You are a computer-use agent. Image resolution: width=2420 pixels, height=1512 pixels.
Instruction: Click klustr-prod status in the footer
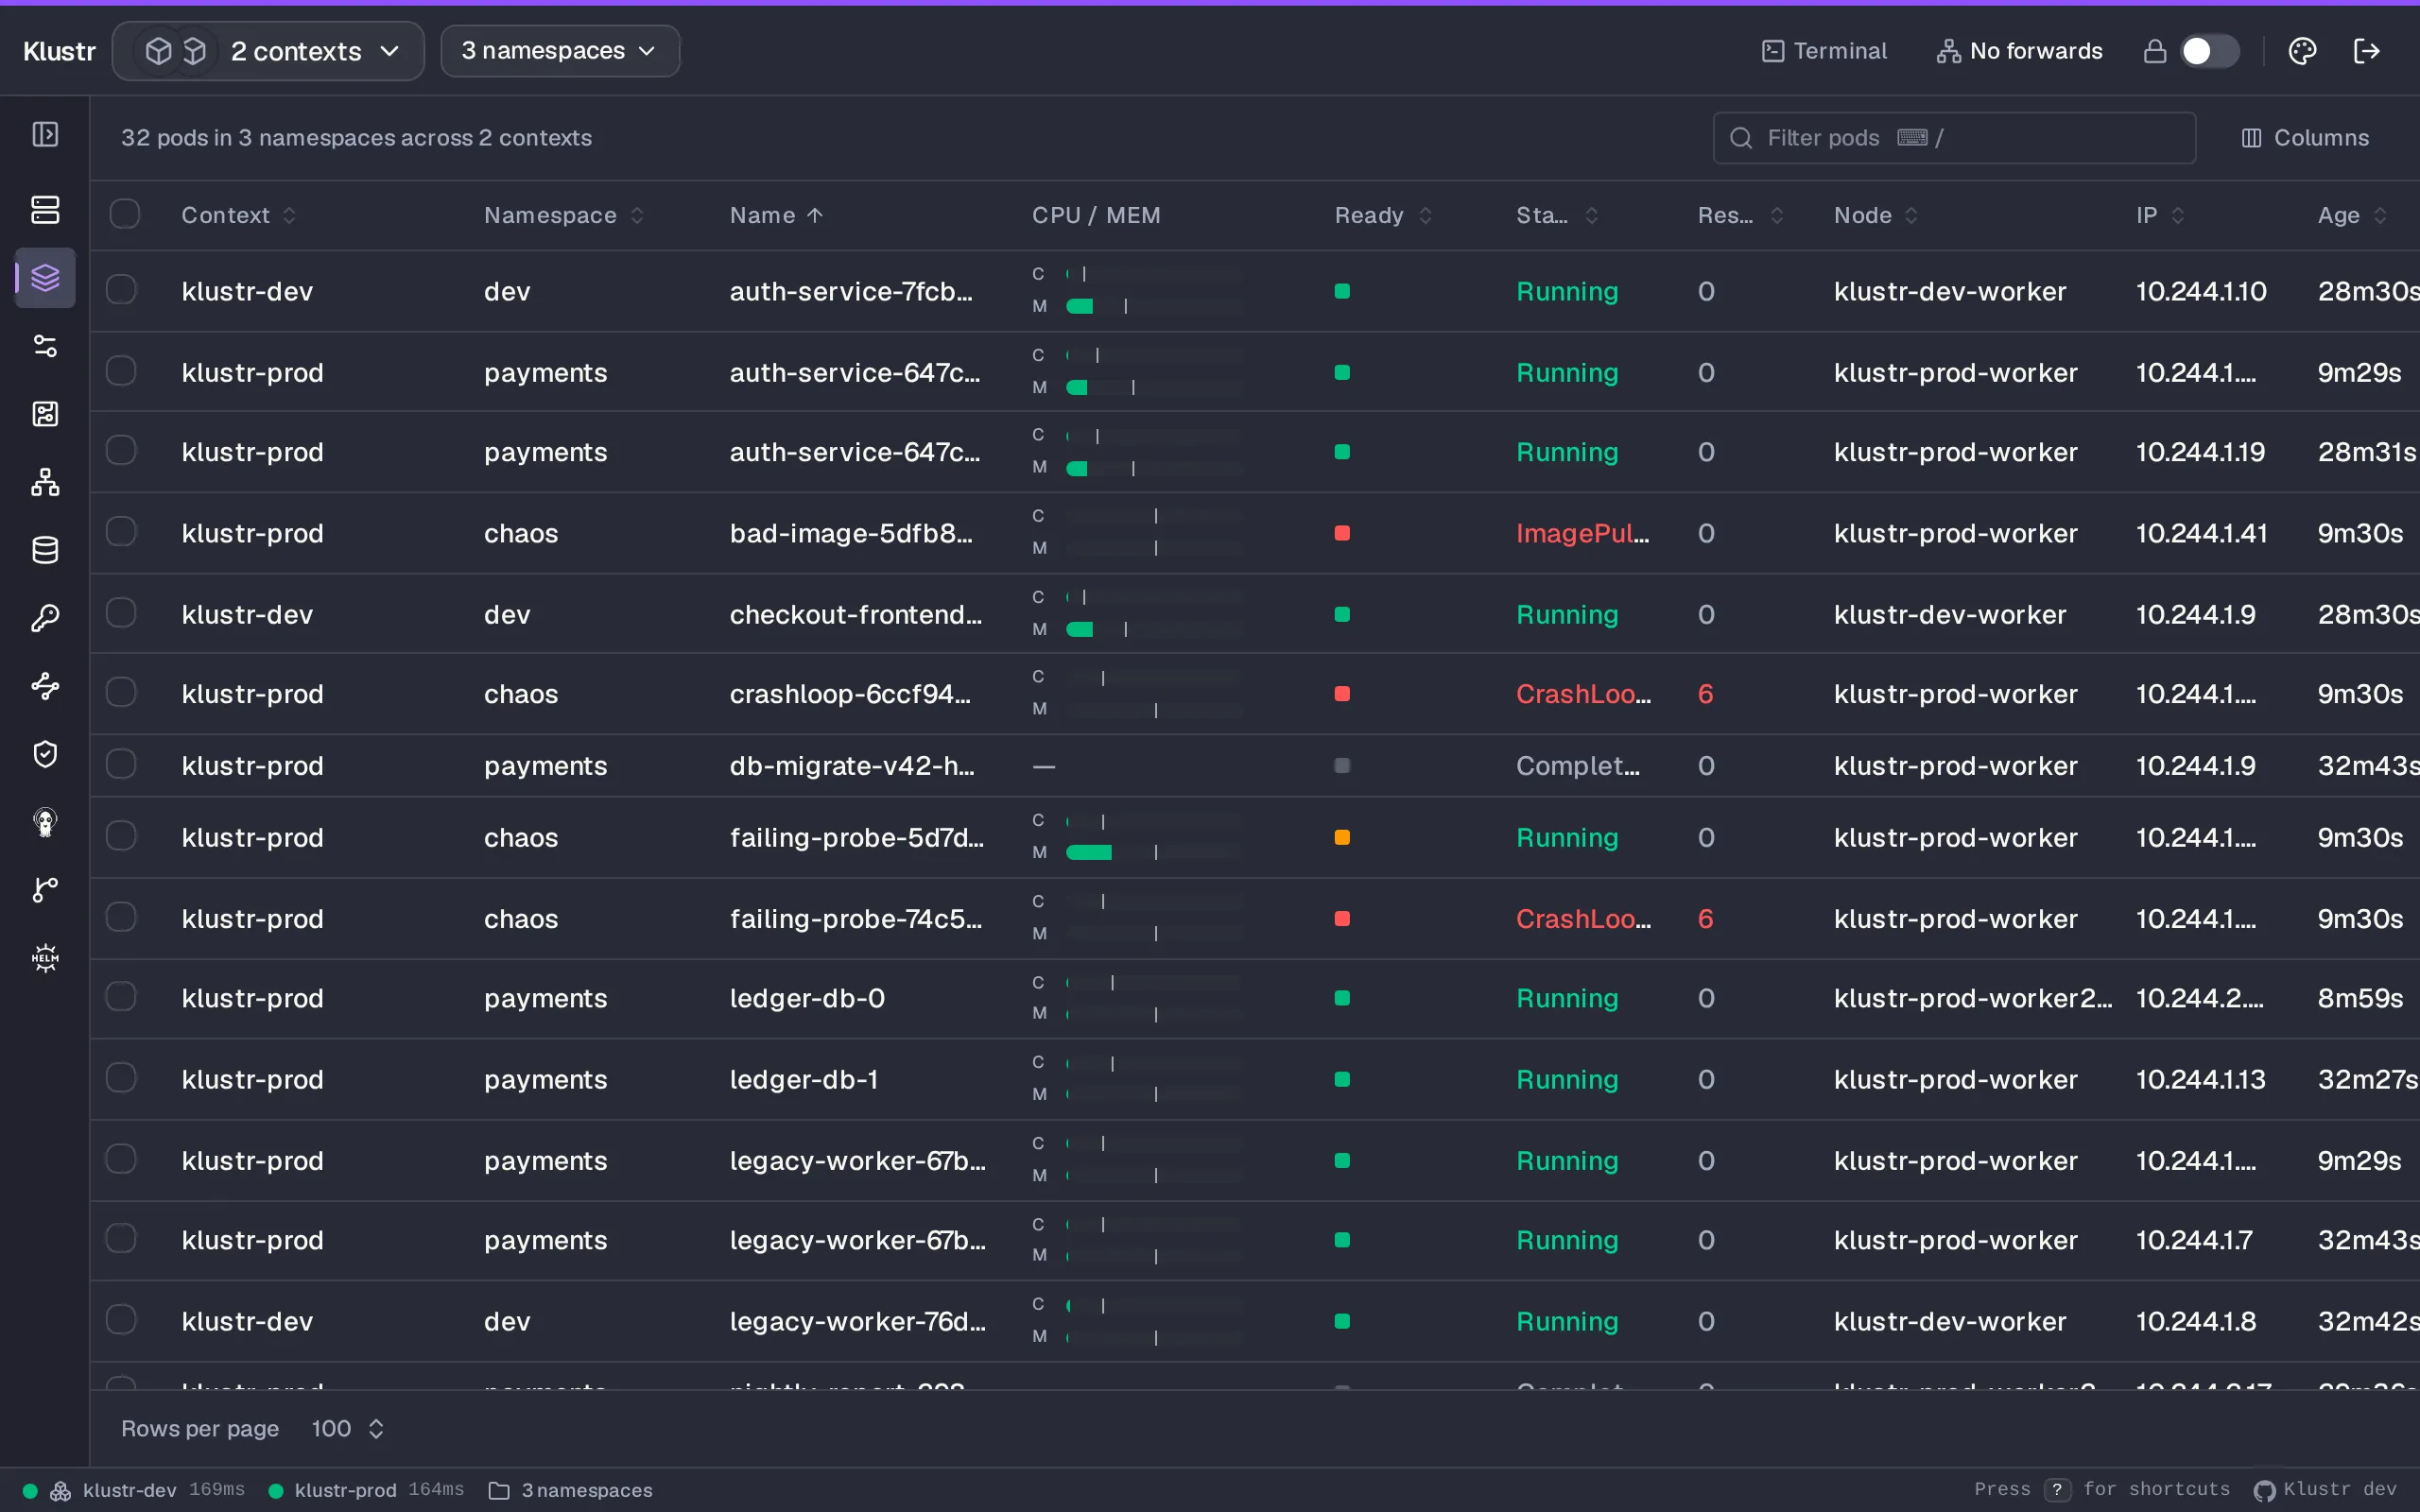(x=366, y=1490)
